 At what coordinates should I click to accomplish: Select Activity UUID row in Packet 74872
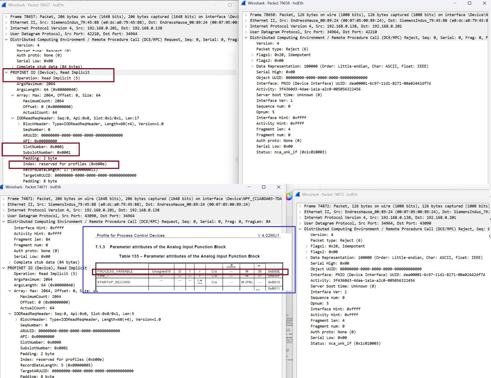(363, 281)
